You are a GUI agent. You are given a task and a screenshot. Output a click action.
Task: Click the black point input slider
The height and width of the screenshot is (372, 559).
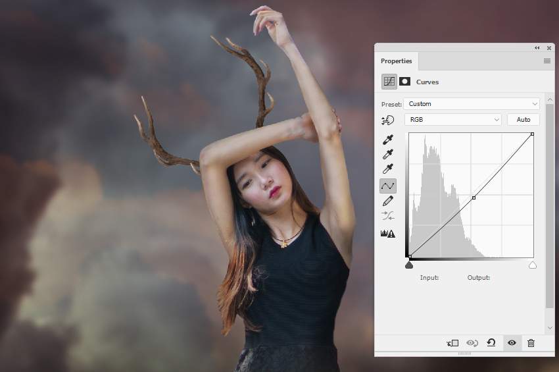409,265
